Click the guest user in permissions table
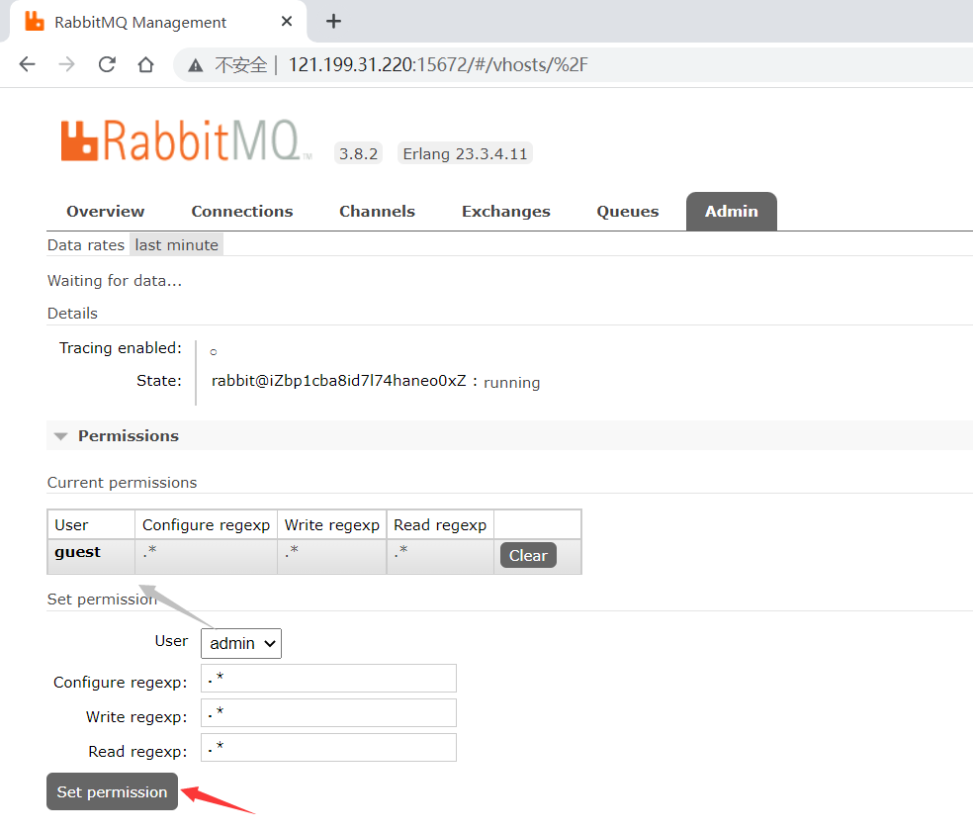The image size is (973, 832). coord(77,552)
